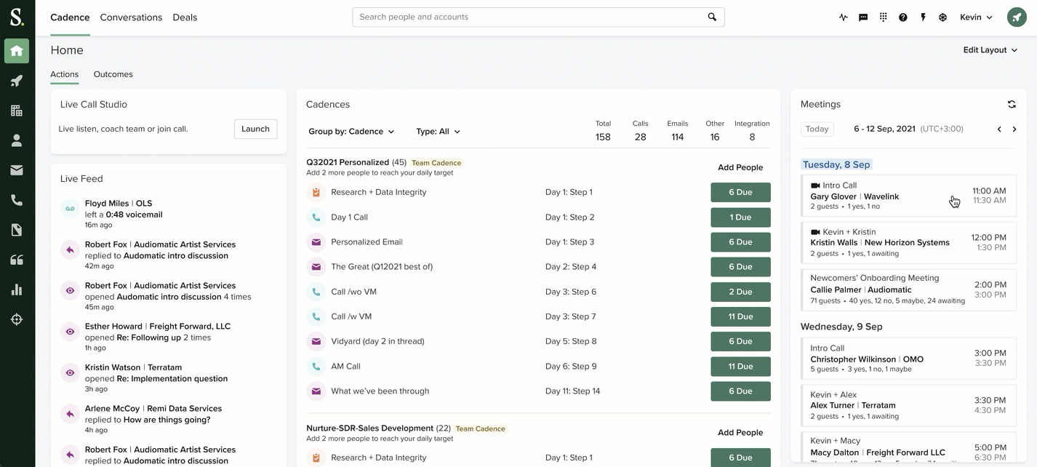This screenshot has width=1037, height=467.
Task: Click Add People for Q32021 Personalized
Action: click(740, 167)
